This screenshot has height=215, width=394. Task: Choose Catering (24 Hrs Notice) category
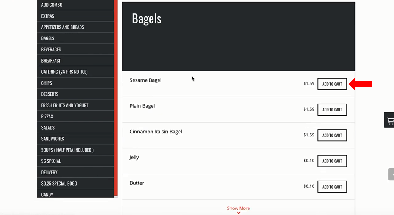(75, 72)
